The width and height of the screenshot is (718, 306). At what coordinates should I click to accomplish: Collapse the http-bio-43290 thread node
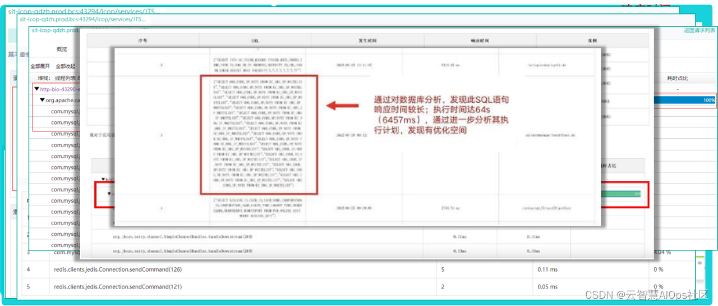pyautogui.click(x=36, y=89)
